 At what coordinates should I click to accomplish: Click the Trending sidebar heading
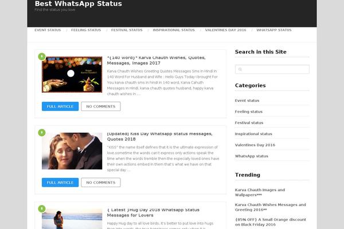click(x=248, y=175)
